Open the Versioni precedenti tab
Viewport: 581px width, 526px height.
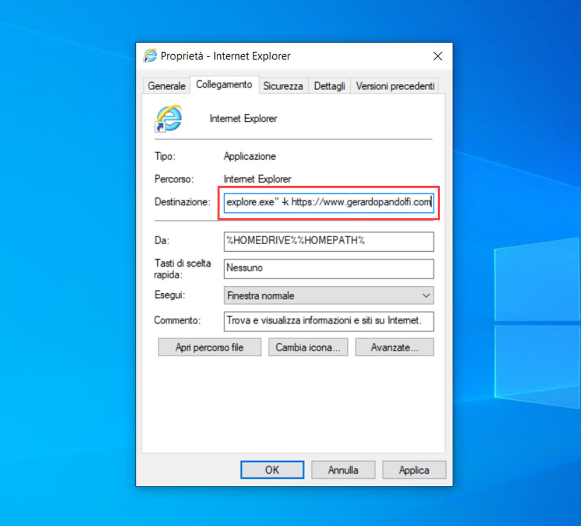[395, 86]
